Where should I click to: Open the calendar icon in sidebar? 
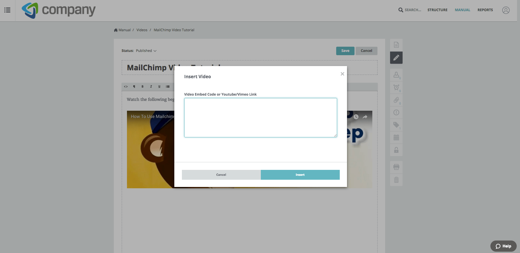[x=396, y=137]
